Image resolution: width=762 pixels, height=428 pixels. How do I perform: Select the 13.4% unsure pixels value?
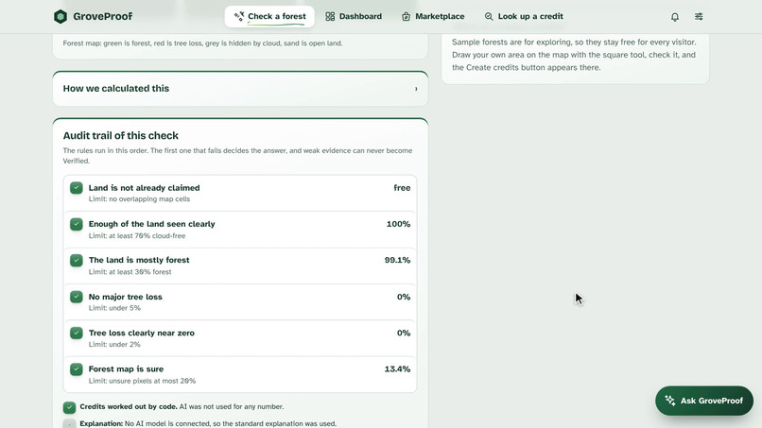397,368
